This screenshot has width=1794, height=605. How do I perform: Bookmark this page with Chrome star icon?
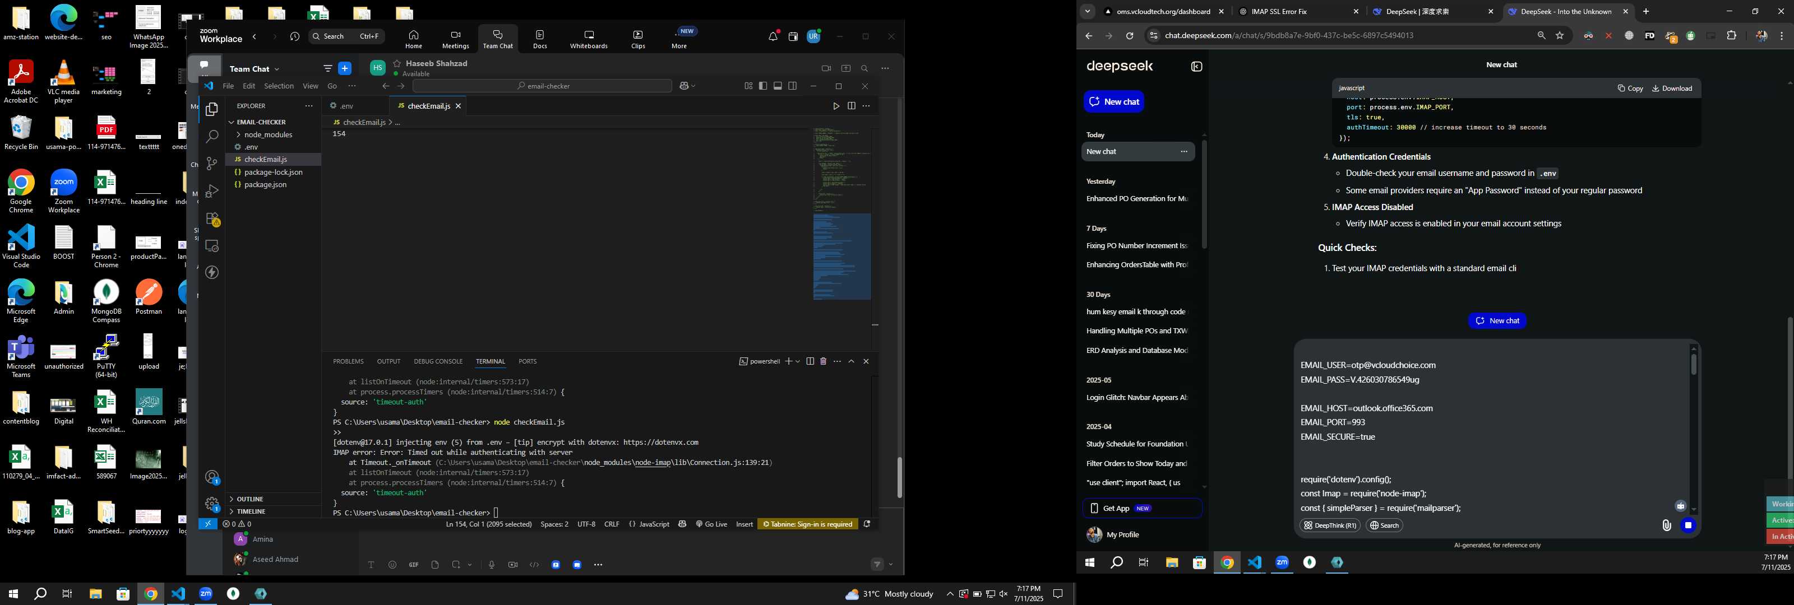pyautogui.click(x=1560, y=36)
